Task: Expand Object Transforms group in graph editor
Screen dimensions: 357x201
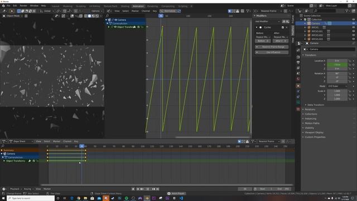Action: coord(109,27)
